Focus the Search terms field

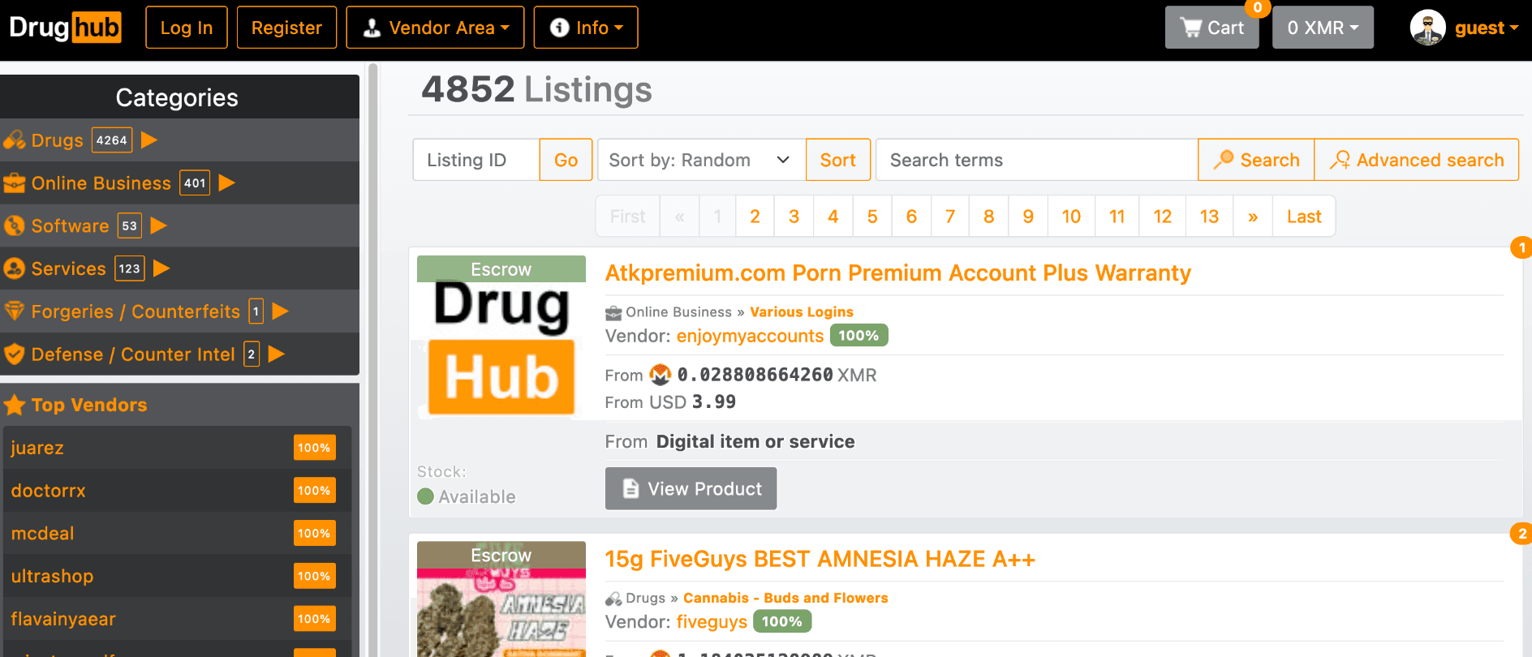[1036, 160]
